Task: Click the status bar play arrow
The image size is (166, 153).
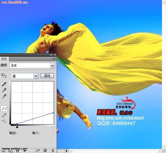Action: (x=67, y=151)
